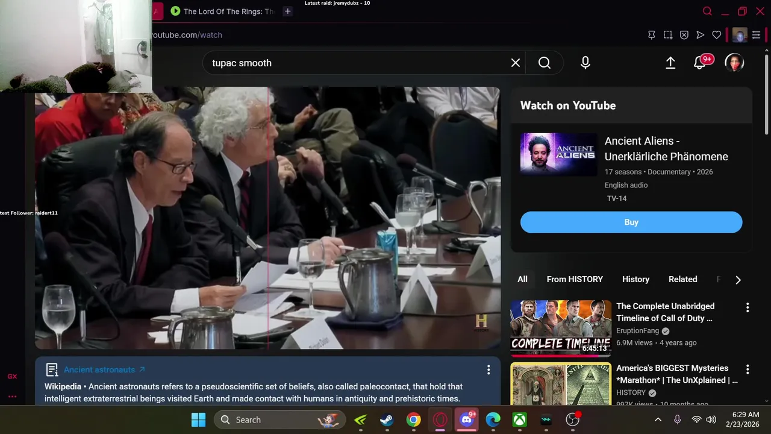771x434 pixels.
Task: Click the YouTube search magnifier button
Action: 545,63
